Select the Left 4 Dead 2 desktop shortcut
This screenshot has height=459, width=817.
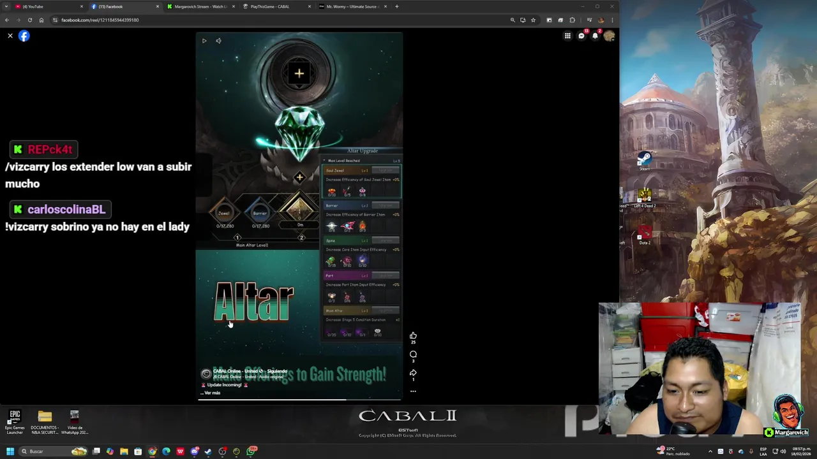tap(645, 198)
